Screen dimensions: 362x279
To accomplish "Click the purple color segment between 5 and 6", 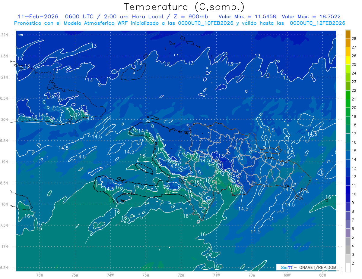I will [348, 233].
